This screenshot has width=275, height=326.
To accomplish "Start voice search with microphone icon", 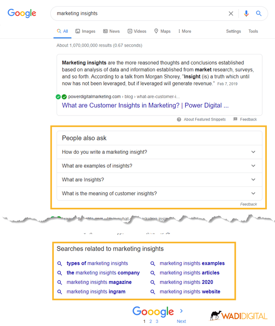I will pyautogui.click(x=246, y=14).
